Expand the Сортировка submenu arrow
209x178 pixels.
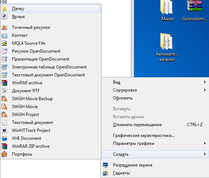pyautogui.click(x=205, y=90)
